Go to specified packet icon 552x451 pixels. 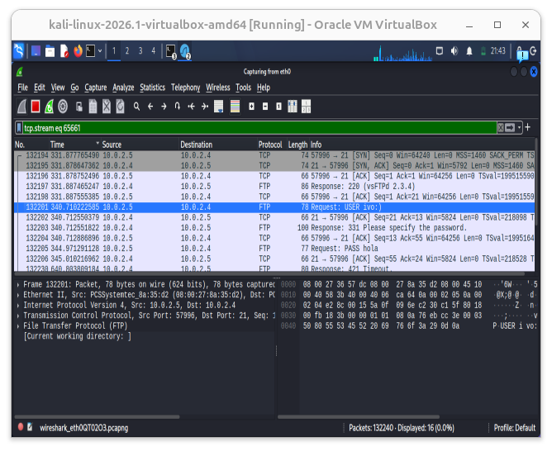tap(178, 107)
